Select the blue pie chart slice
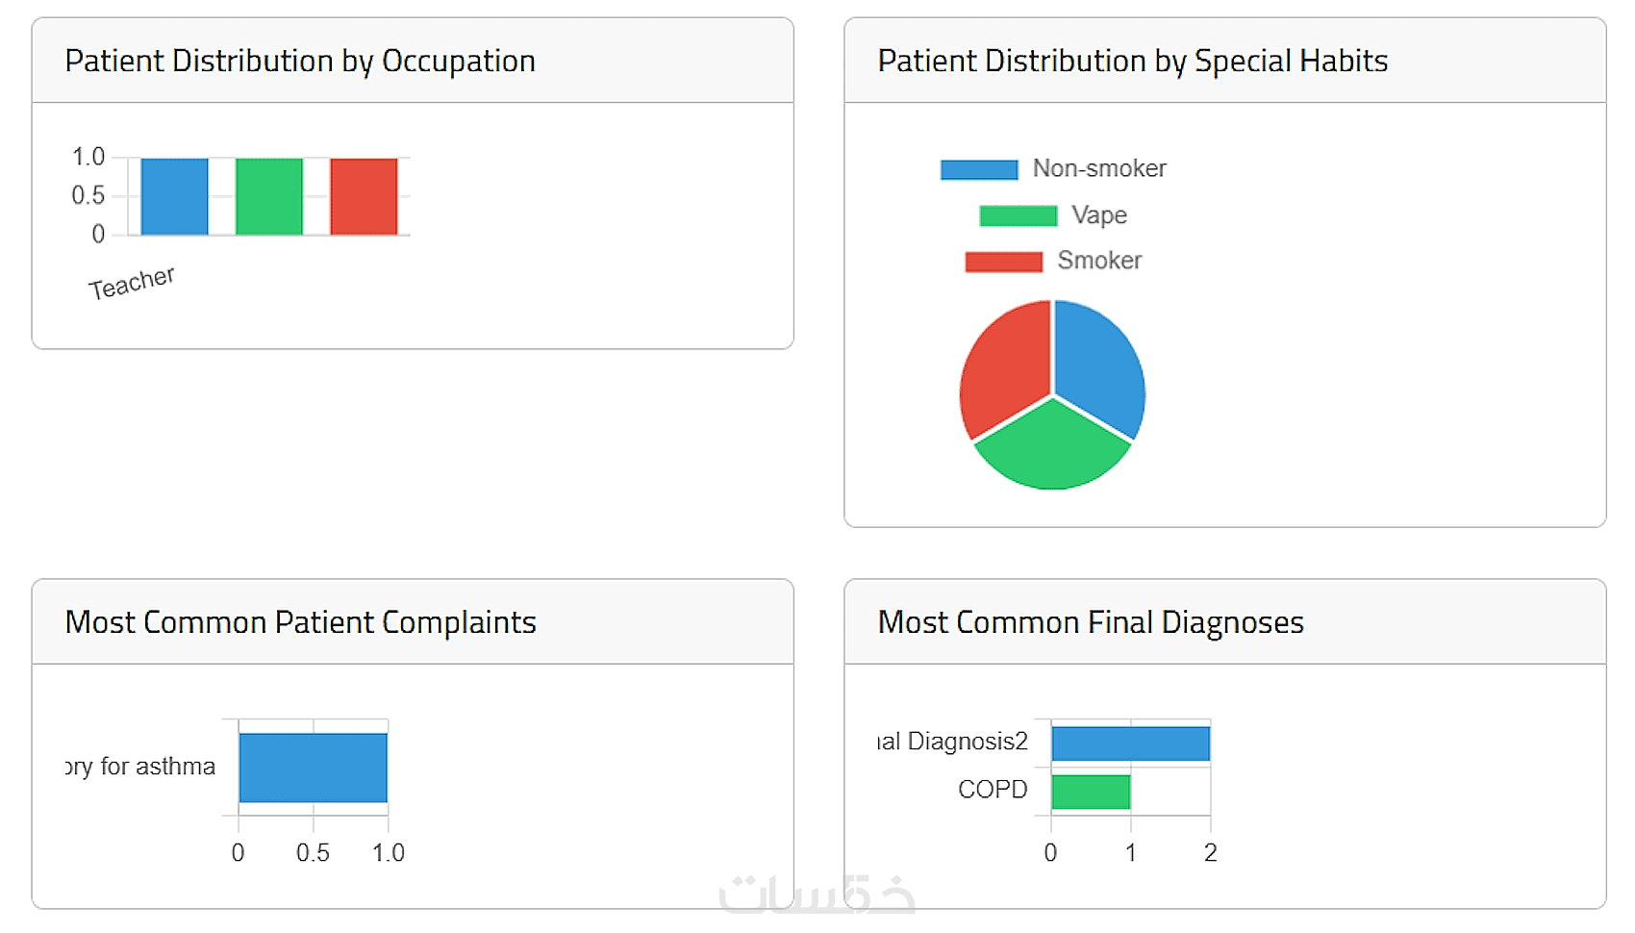Image resolution: width=1635 pixels, height=933 pixels. tap(1101, 366)
